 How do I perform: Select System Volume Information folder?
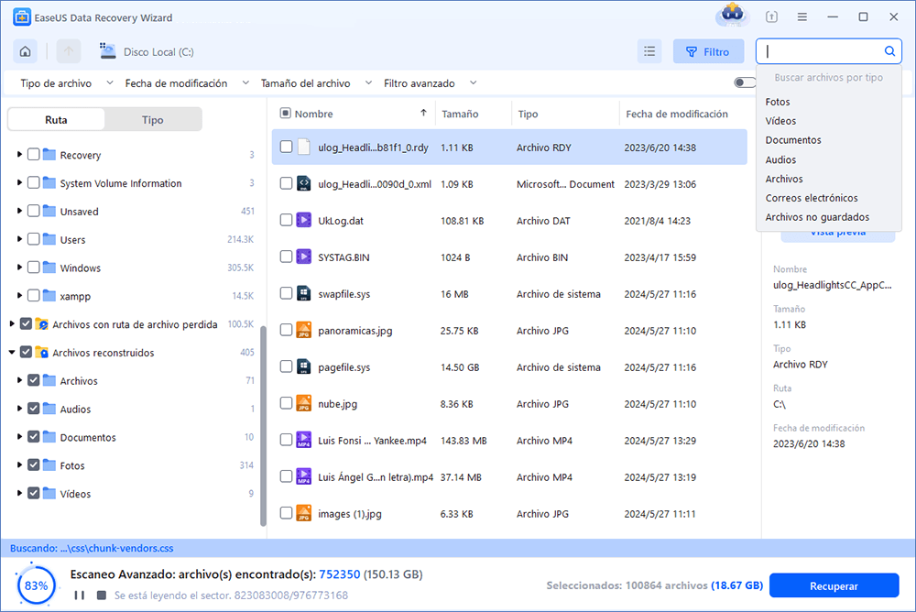[x=120, y=183]
